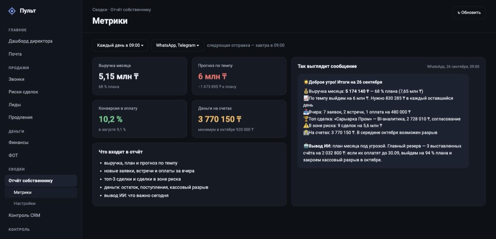This screenshot has height=239, width=496.
Task: Select the Метрики sub-item
Action: (41, 192)
